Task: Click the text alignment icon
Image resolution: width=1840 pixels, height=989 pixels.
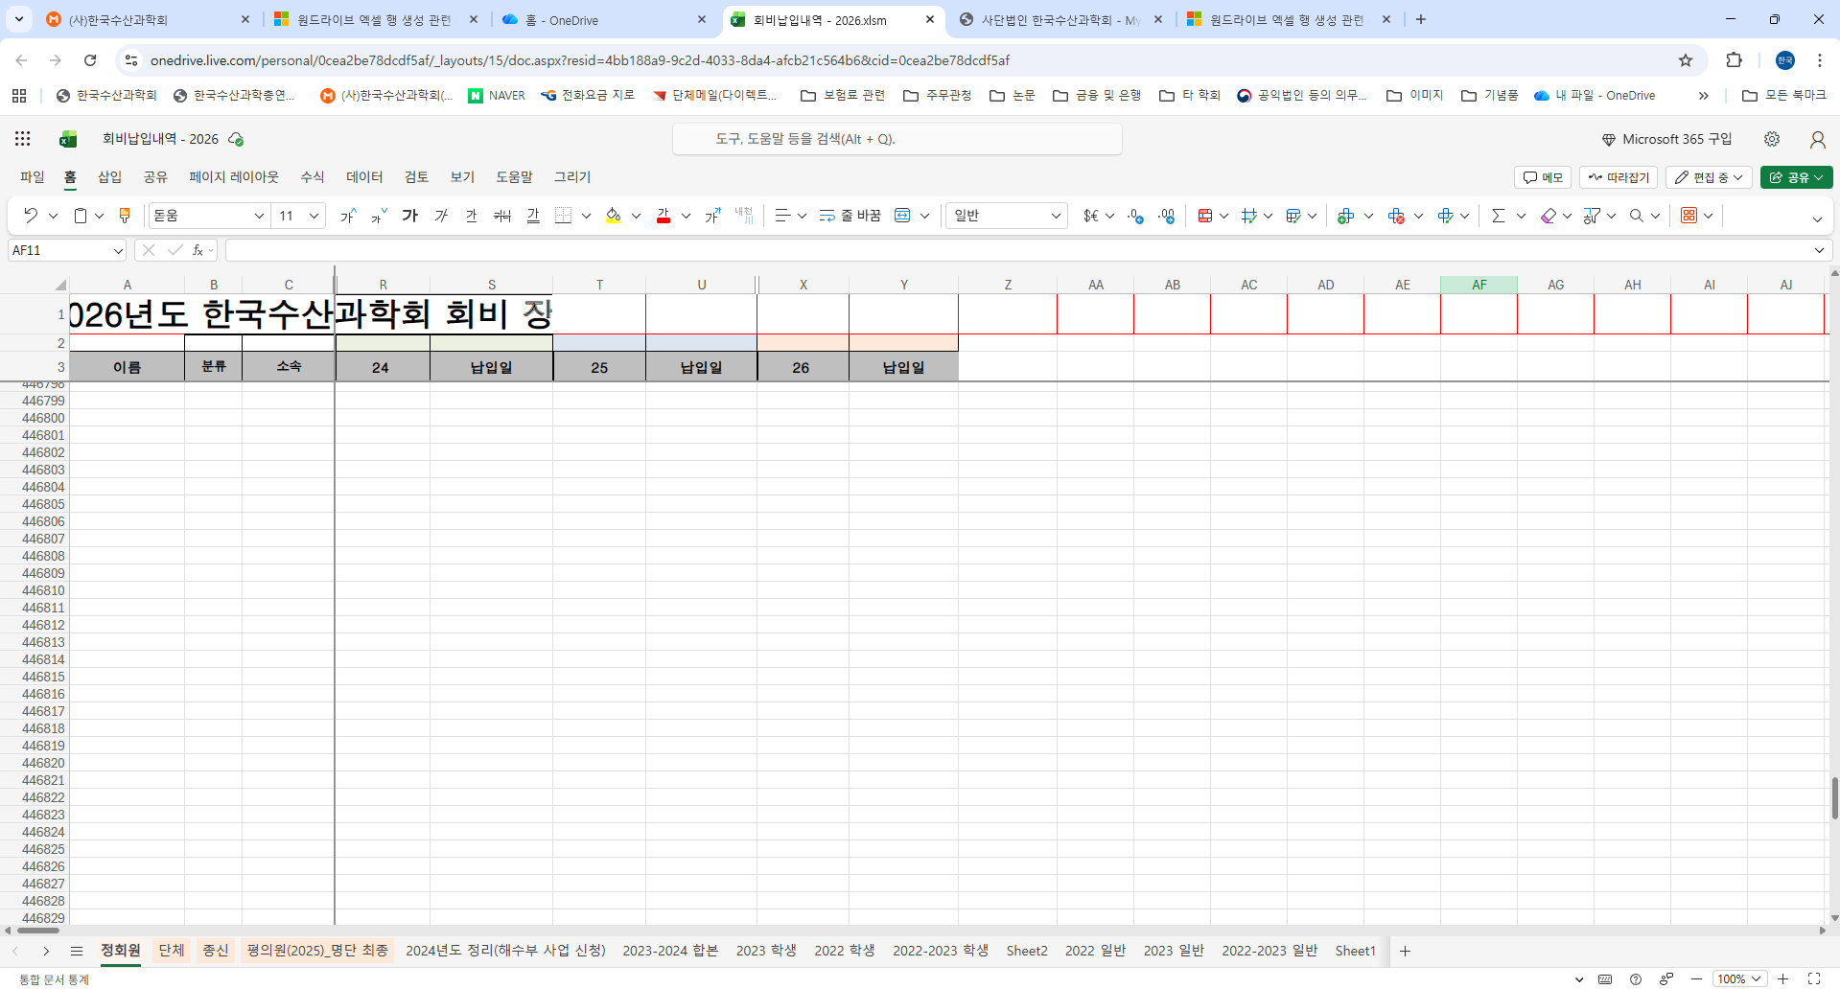Action: [782, 216]
